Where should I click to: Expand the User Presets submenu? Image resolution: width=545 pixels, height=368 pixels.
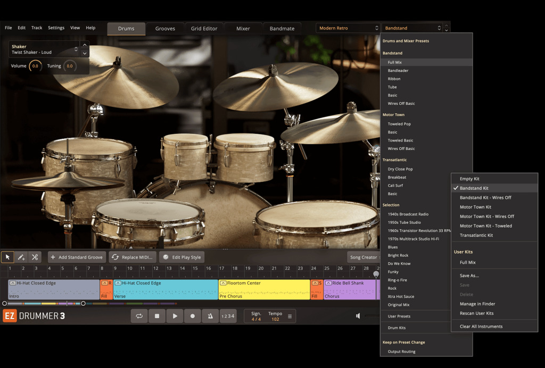pyautogui.click(x=416, y=316)
